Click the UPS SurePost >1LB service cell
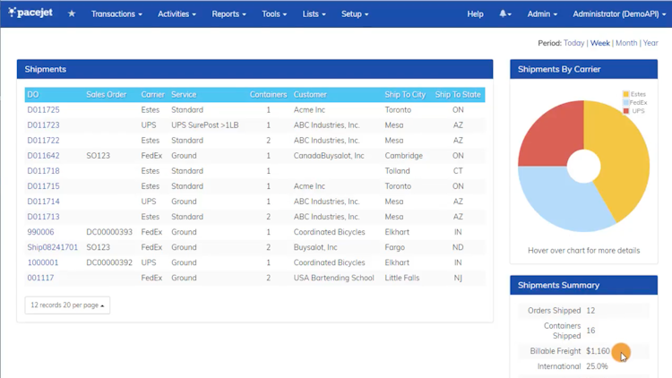The image size is (672, 378). click(205, 125)
